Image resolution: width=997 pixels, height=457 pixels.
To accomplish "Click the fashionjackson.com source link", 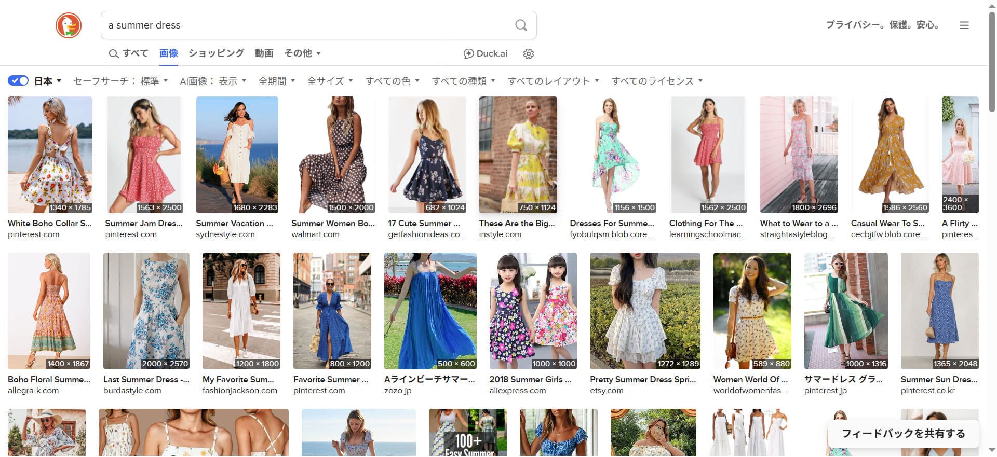I will point(240,391).
